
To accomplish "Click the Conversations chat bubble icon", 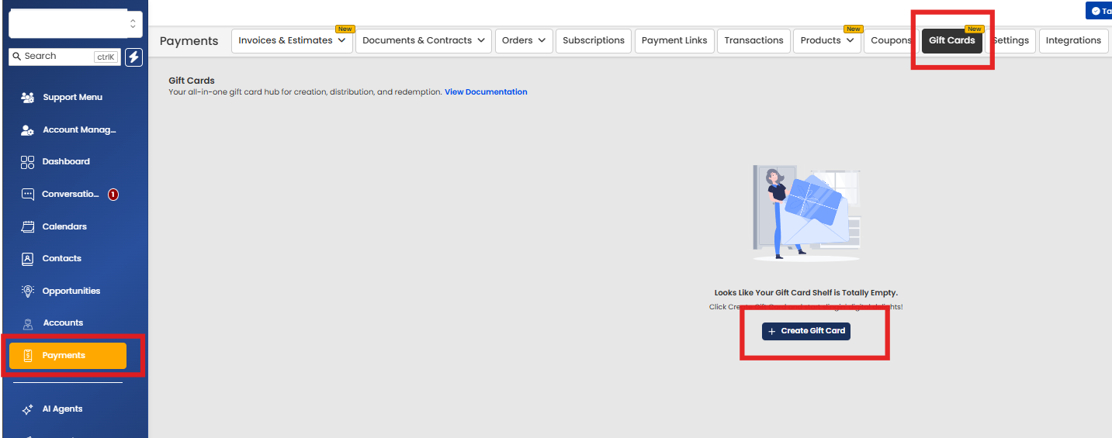I will coord(28,195).
